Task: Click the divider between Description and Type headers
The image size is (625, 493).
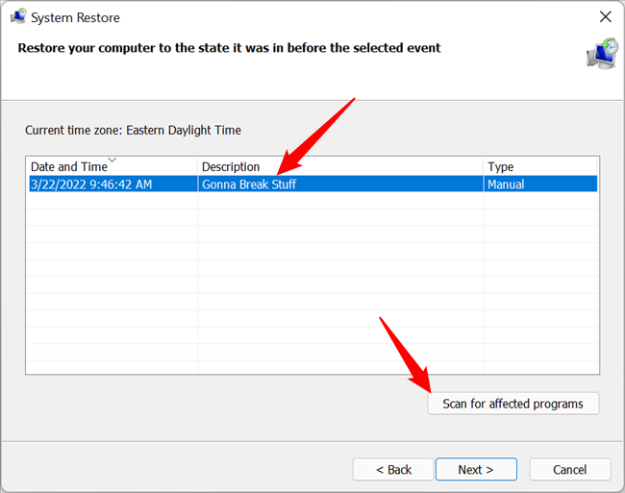Action: pyautogui.click(x=484, y=167)
